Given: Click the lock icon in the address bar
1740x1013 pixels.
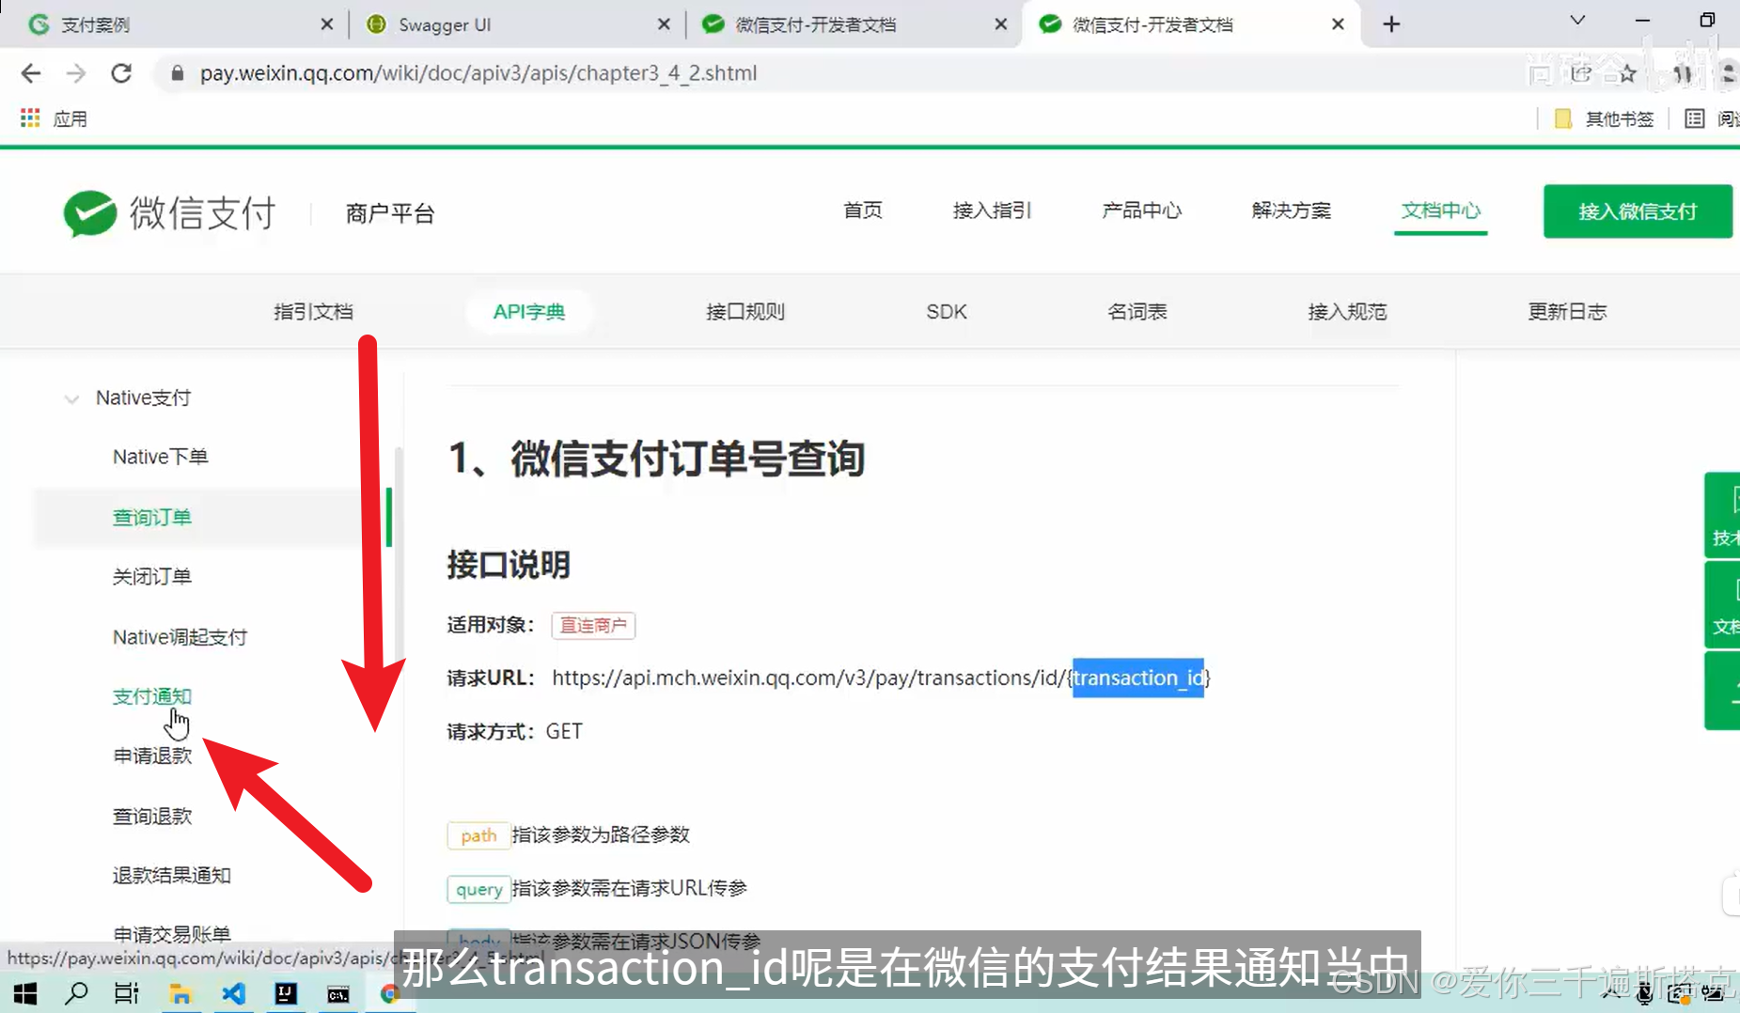Looking at the screenshot, I should coord(177,73).
